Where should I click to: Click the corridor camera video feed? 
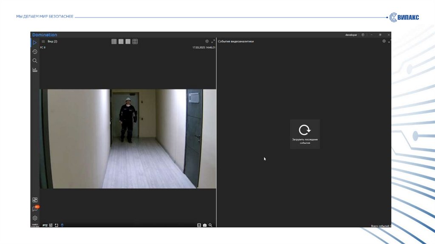128,139
